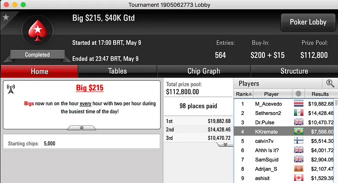Click the favorite star icon
Viewport: 338px width, 183px height.
(6, 17)
